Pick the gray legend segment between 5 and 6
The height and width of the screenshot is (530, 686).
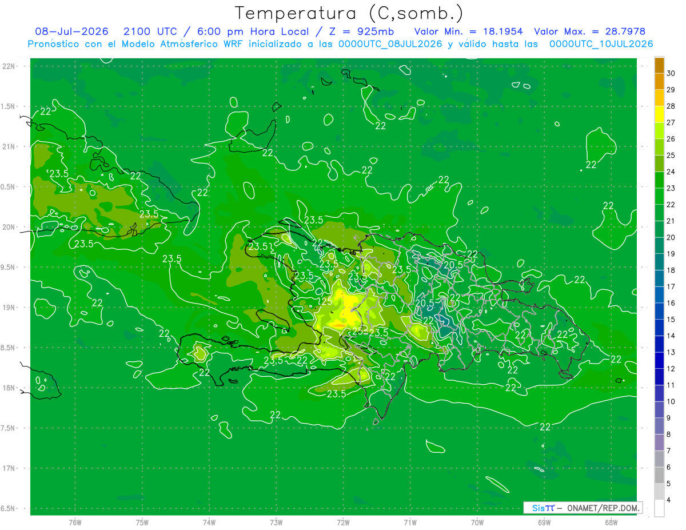point(659,475)
